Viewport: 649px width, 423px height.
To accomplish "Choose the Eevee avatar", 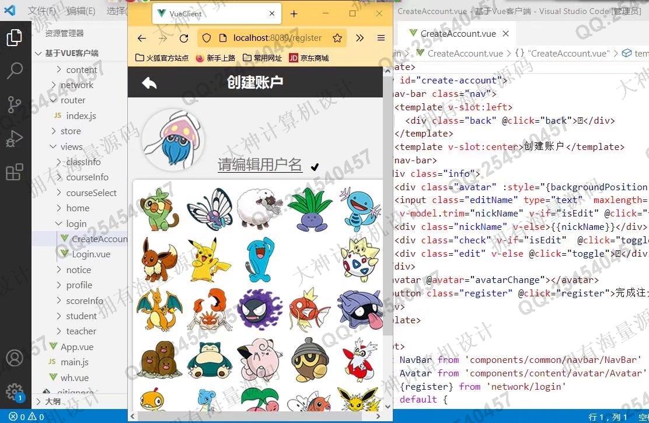I will click(x=159, y=260).
